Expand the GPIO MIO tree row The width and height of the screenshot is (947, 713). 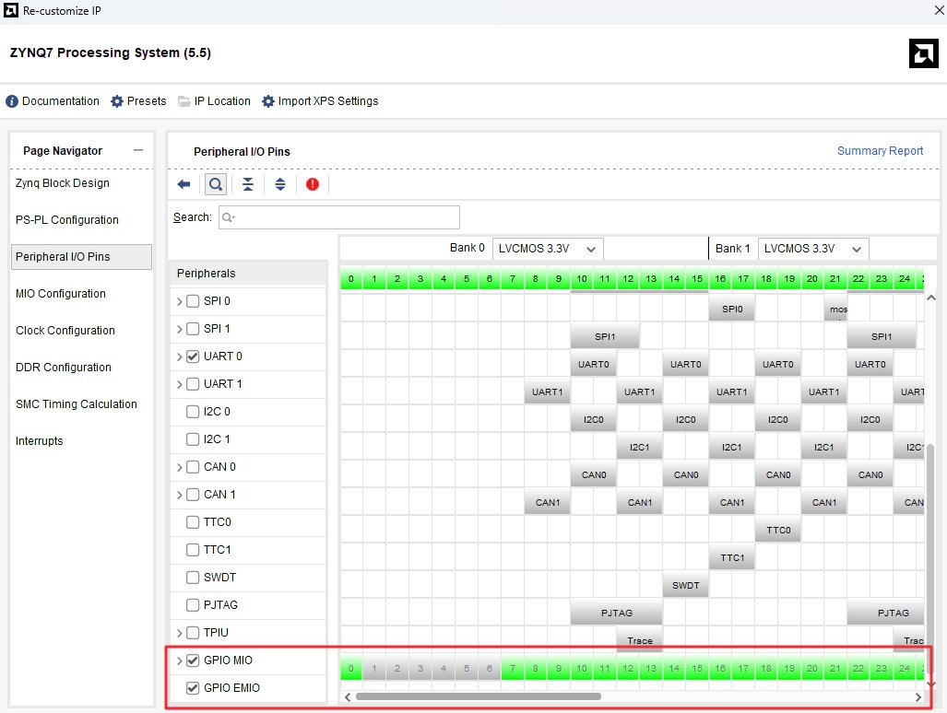pos(180,660)
